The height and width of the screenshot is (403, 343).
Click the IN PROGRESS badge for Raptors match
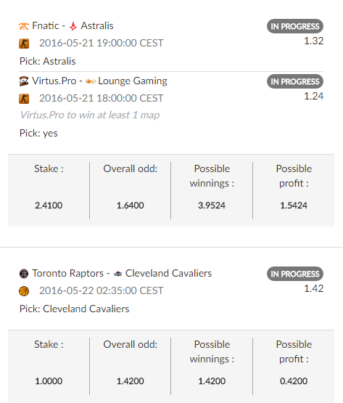[295, 274]
